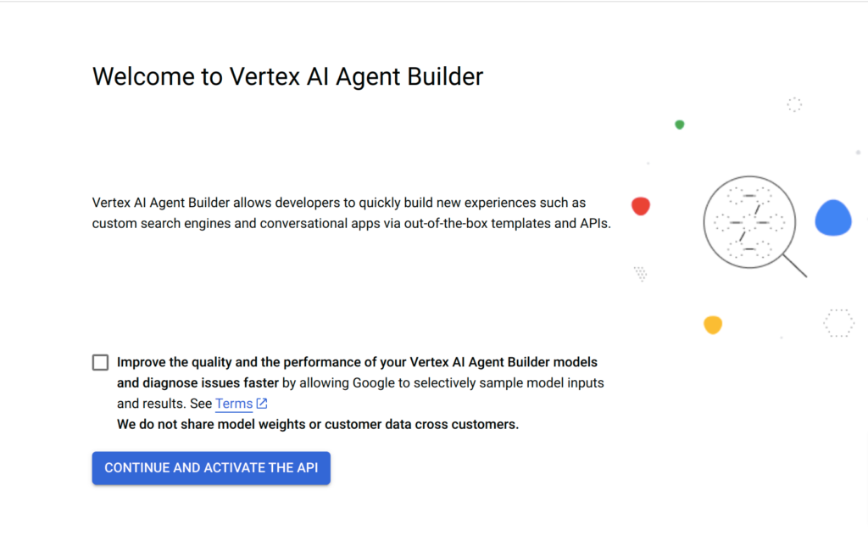868x552 pixels.
Task: Select the heading Welcome to Vertex AI Agent Builder
Action: pyautogui.click(x=287, y=76)
